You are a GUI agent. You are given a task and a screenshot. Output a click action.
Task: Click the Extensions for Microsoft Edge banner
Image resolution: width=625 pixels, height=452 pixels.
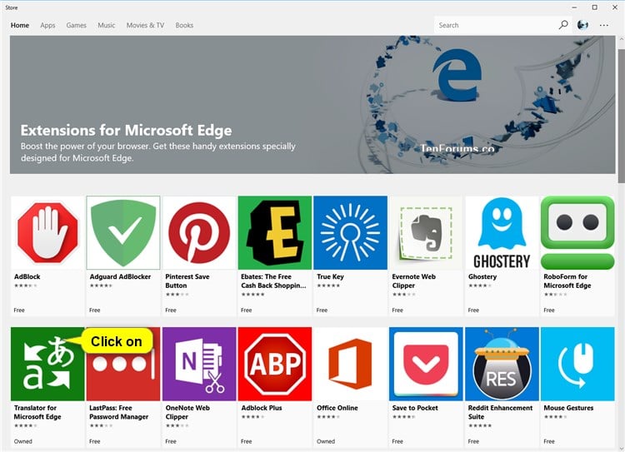312,105
